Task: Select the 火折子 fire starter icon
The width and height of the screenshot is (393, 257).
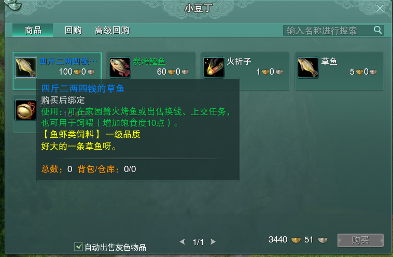Action: (x=214, y=67)
